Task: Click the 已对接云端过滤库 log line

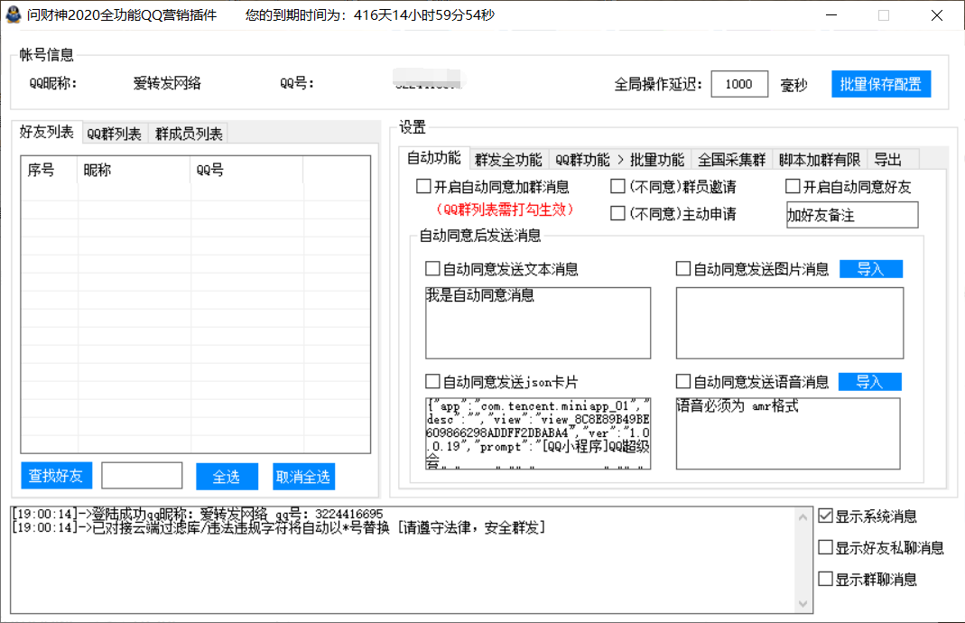Action: [279, 527]
